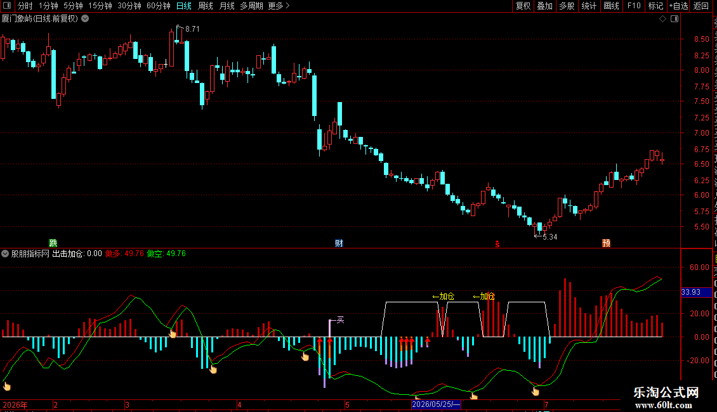Screen dimensions: 717x412
Task: Click the first yellow ←加仓 label
Action: coord(443,297)
